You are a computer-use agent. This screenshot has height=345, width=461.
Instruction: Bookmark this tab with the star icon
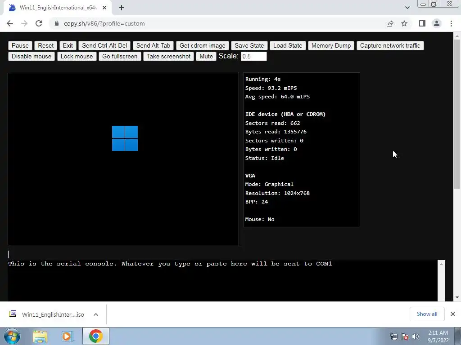(404, 23)
